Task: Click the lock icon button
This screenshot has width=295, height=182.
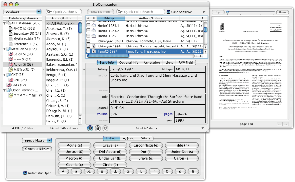Action: pos(98,128)
